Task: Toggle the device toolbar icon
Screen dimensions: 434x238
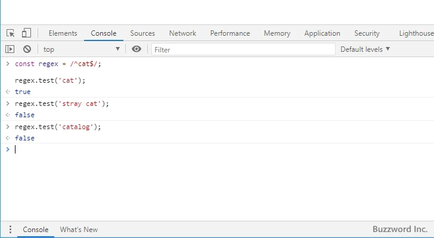Action: coord(26,33)
